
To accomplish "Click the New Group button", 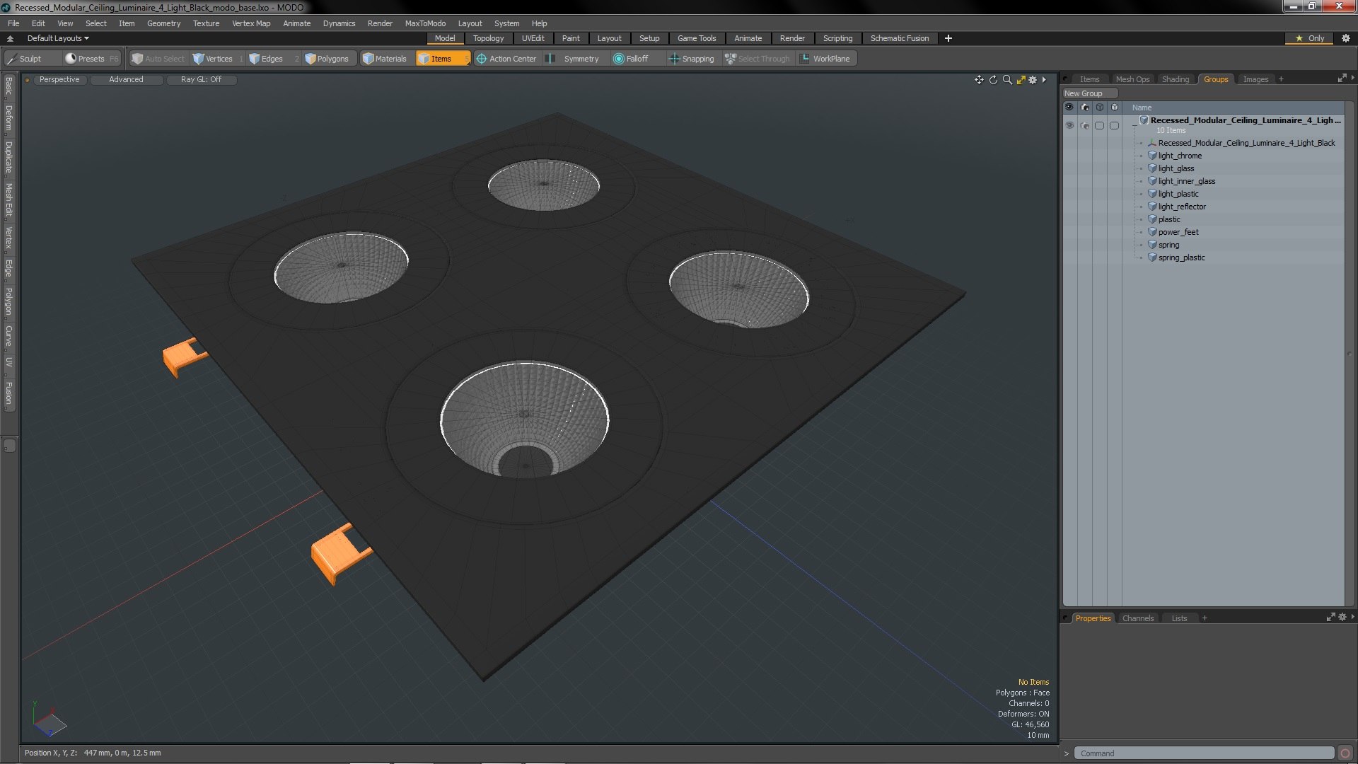I will [1084, 93].
